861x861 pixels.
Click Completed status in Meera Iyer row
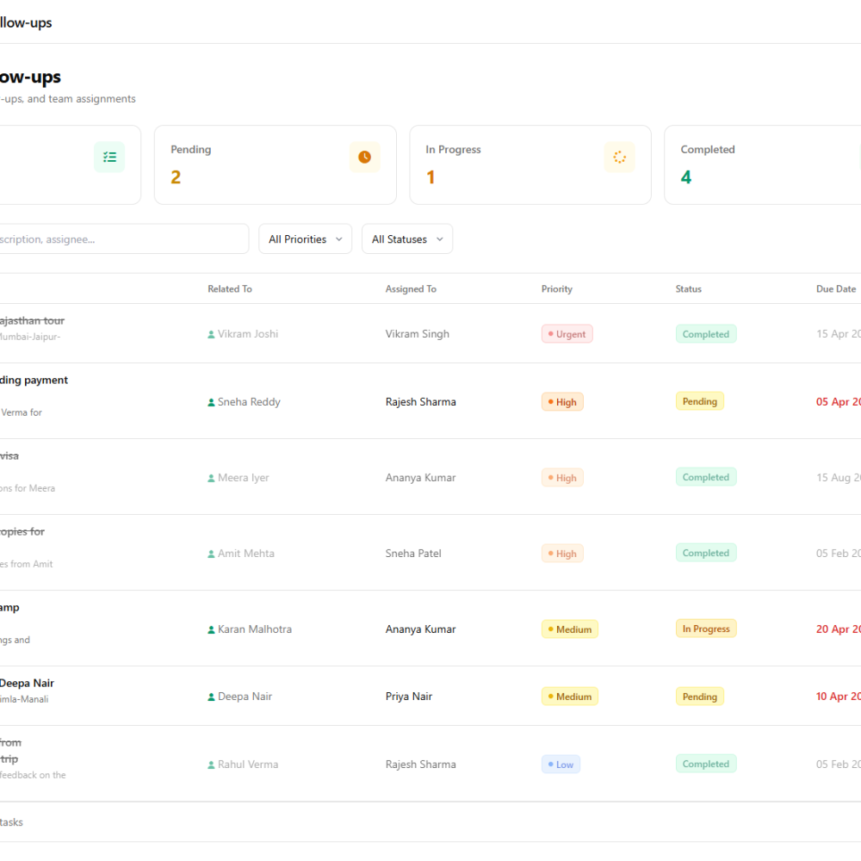[x=706, y=477]
